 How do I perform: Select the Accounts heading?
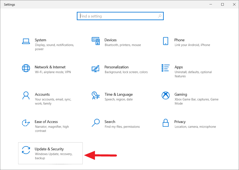(x=42, y=94)
